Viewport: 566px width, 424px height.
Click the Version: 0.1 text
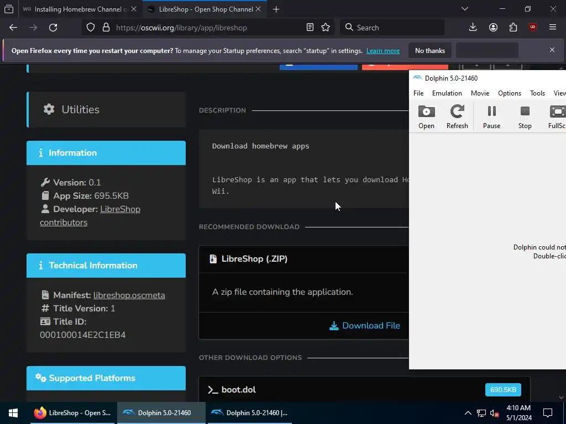pos(77,182)
